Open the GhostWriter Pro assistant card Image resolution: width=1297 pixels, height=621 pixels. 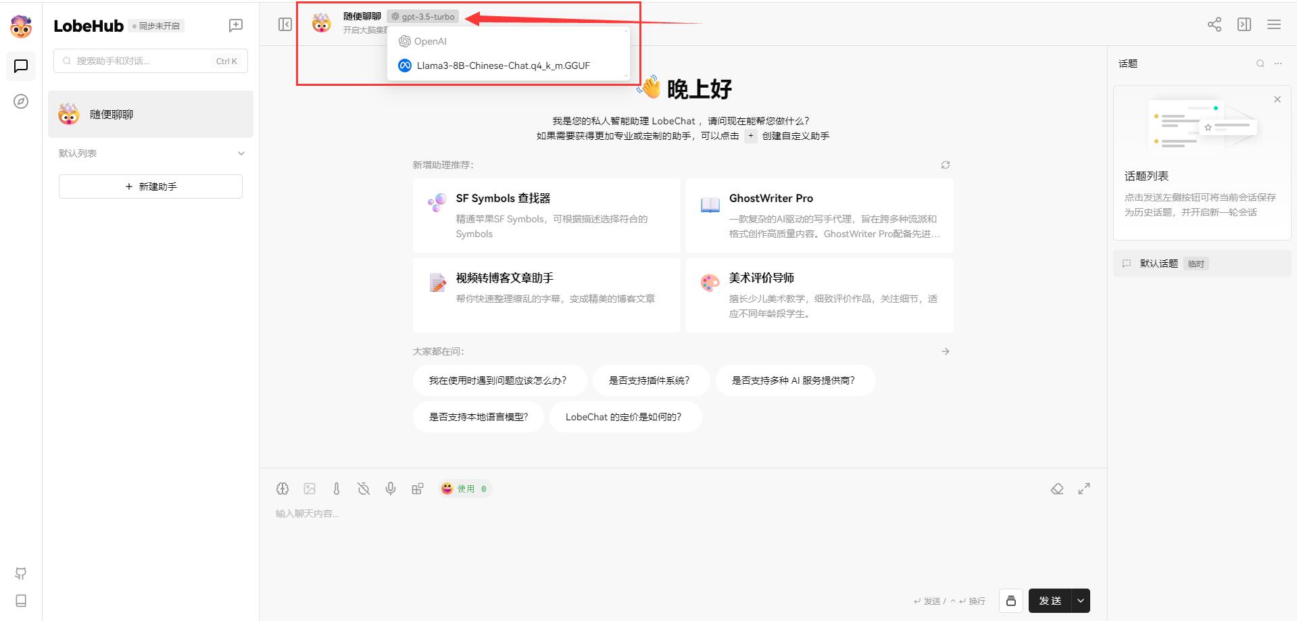pyautogui.click(x=820, y=216)
